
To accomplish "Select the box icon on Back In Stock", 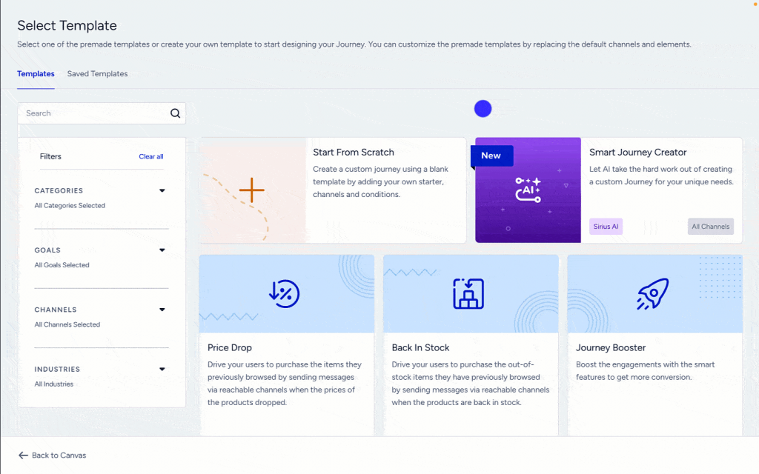I will [470, 293].
